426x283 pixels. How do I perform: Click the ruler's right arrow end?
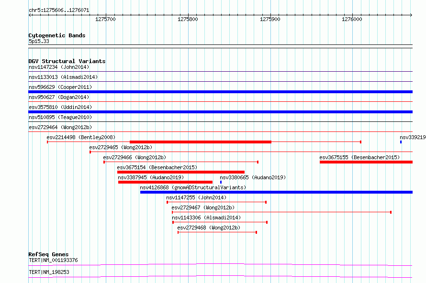point(411,15)
